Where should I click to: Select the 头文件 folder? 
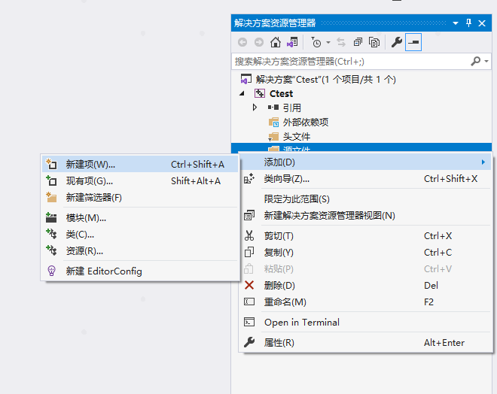(297, 136)
